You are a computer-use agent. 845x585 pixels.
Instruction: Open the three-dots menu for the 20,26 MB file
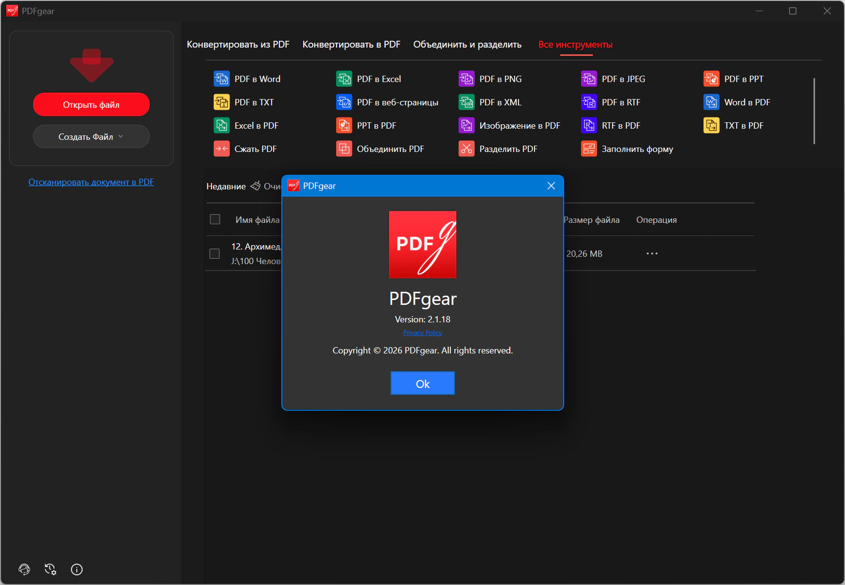[x=652, y=253]
